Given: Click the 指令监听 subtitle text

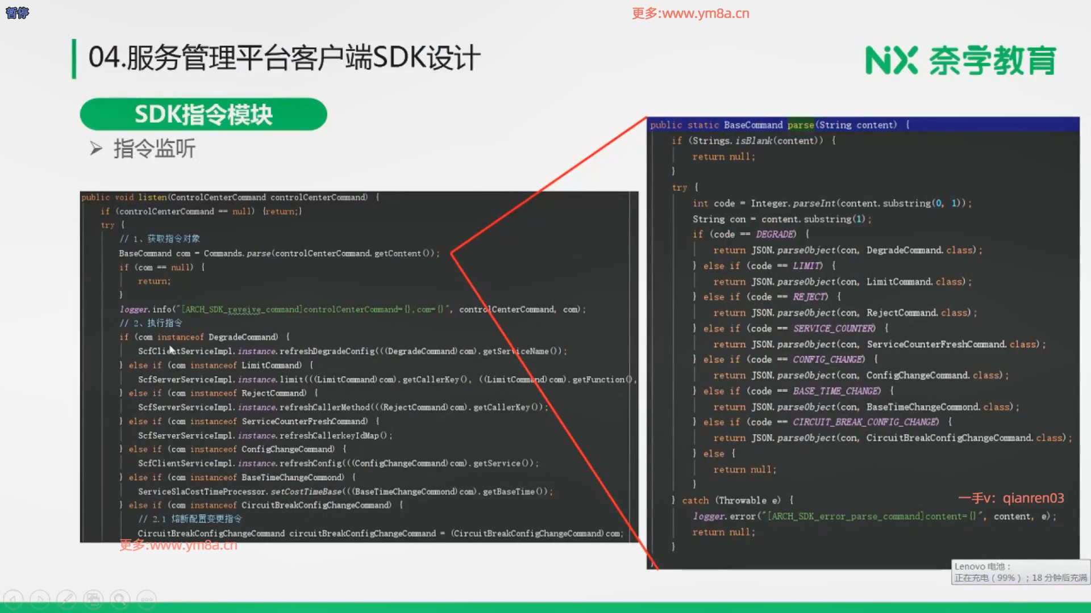Looking at the screenshot, I should pyautogui.click(x=155, y=149).
